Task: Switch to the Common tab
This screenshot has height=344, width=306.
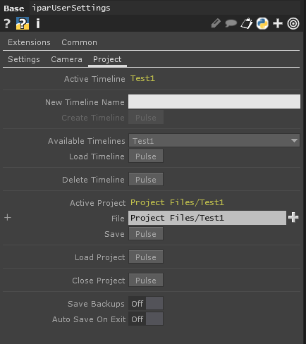Action: tap(79, 42)
